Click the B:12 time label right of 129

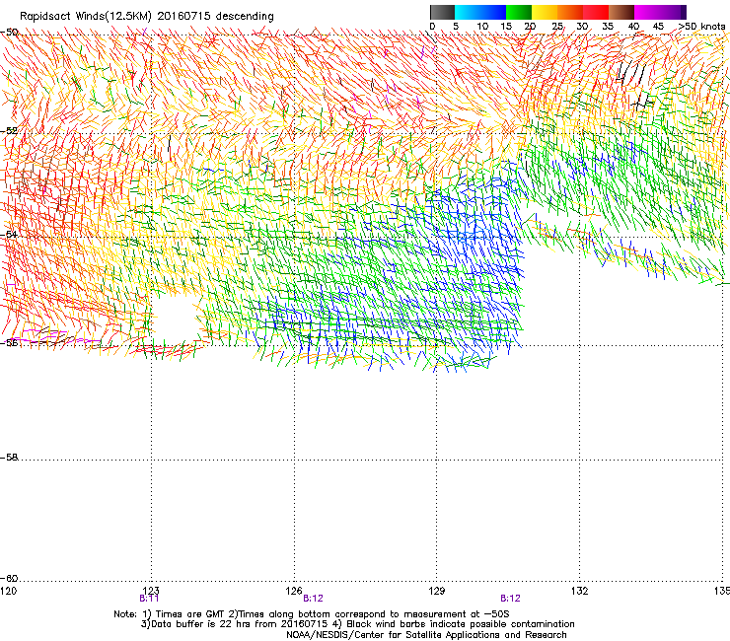coord(510,599)
